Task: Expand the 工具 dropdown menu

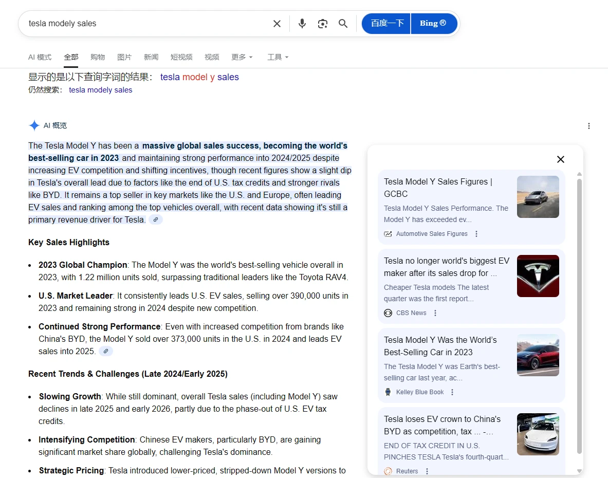Action: point(278,57)
